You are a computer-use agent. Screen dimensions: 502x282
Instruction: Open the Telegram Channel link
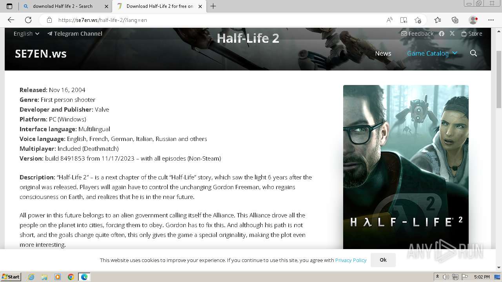pyautogui.click(x=75, y=34)
